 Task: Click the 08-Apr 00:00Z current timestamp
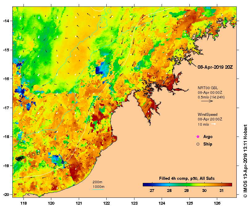[210, 93]
